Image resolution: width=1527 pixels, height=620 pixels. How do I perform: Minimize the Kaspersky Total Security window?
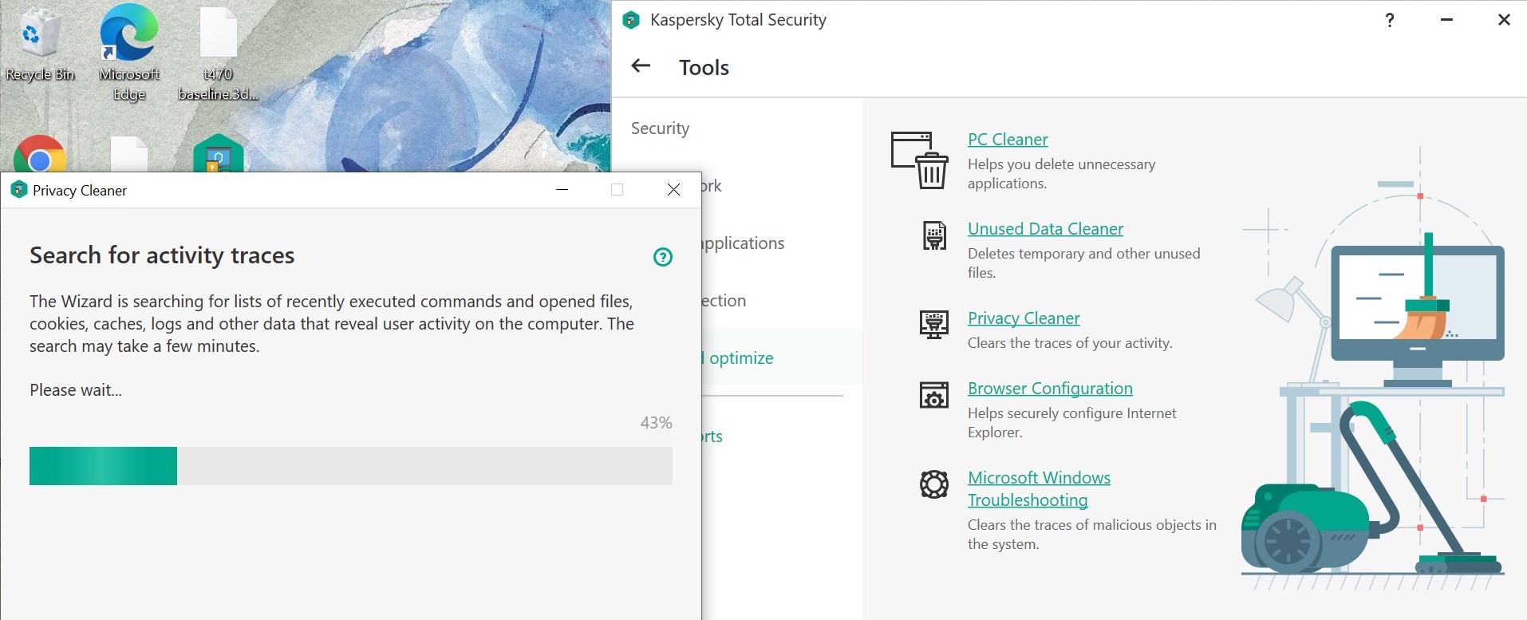(1446, 20)
